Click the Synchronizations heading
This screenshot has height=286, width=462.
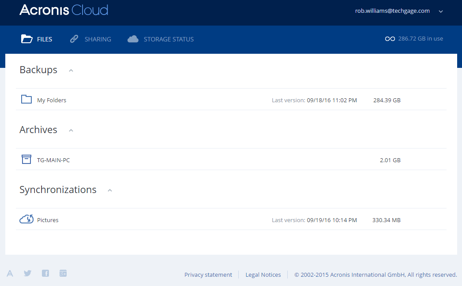[58, 190]
